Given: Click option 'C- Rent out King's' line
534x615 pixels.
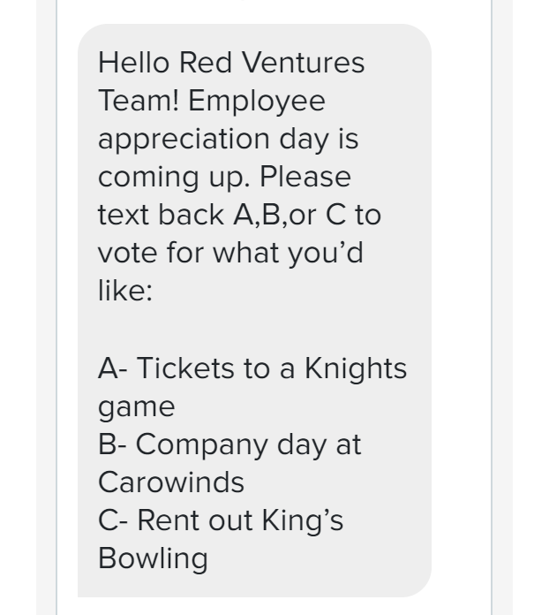Looking at the screenshot, I should pos(221,522).
